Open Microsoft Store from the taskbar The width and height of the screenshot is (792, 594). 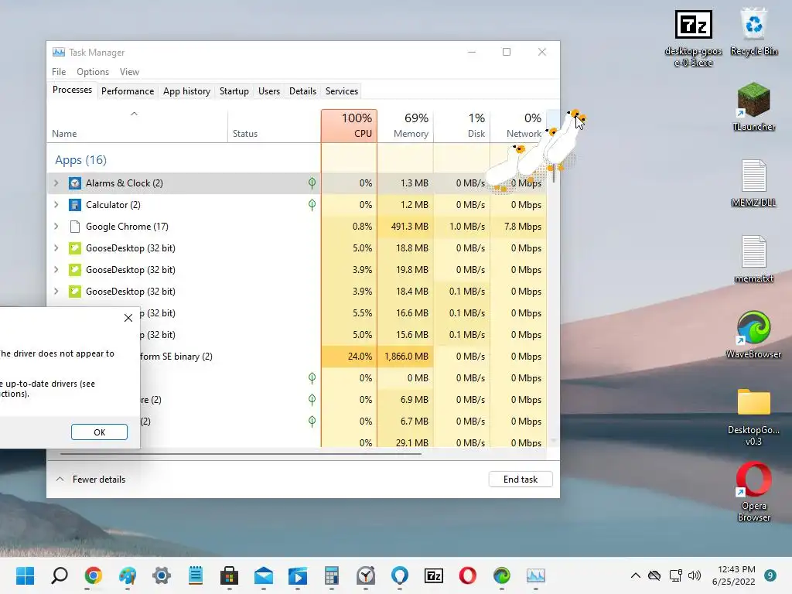click(229, 575)
